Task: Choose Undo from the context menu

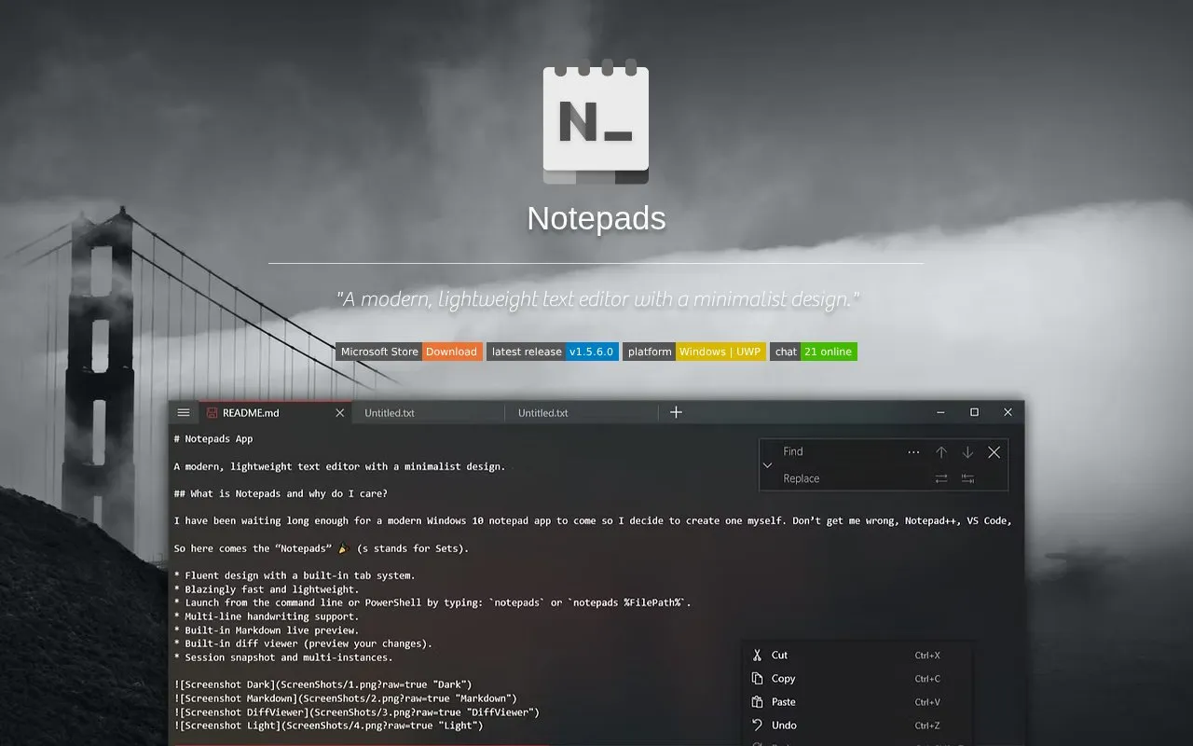Action: coord(857,725)
